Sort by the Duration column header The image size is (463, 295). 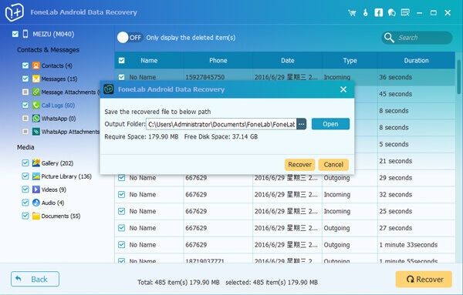pos(417,60)
